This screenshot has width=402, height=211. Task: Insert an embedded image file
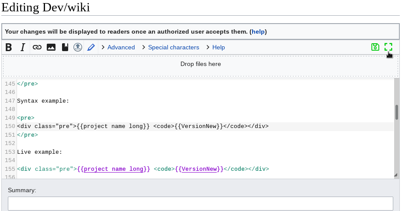[x=51, y=47]
